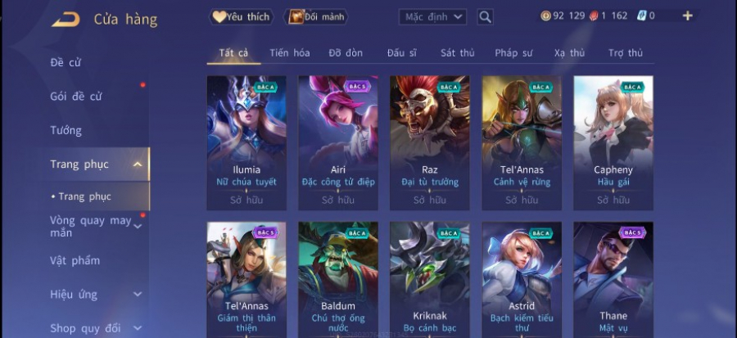The height and width of the screenshot is (338, 737).
Task: Open the Đổi mảnh chest icon
Action: [x=296, y=17]
